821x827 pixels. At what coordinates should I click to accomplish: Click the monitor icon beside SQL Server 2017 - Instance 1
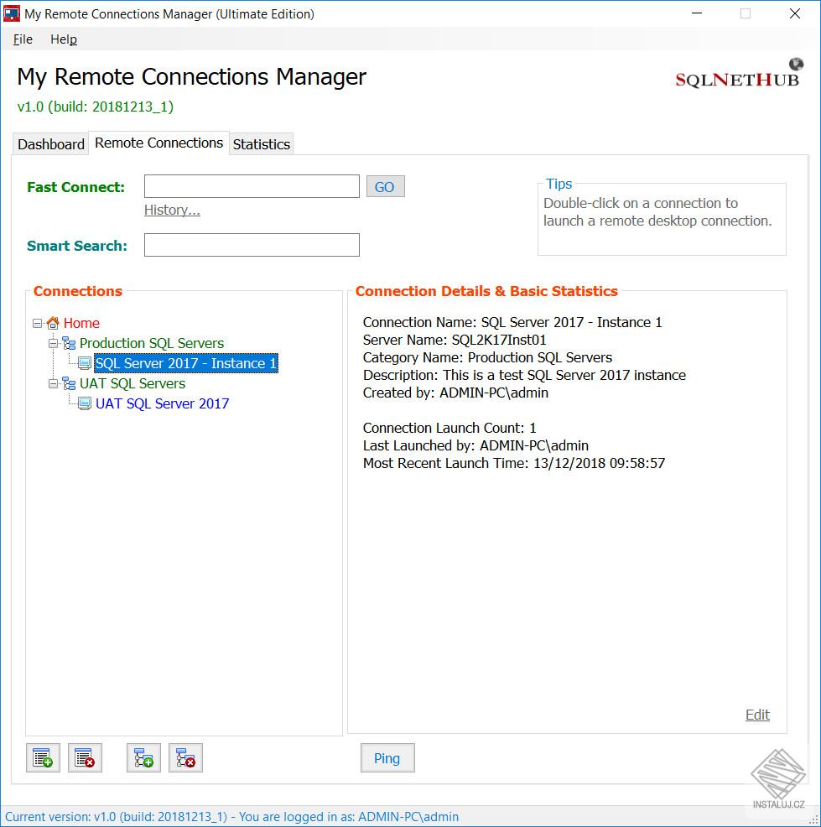point(85,363)
